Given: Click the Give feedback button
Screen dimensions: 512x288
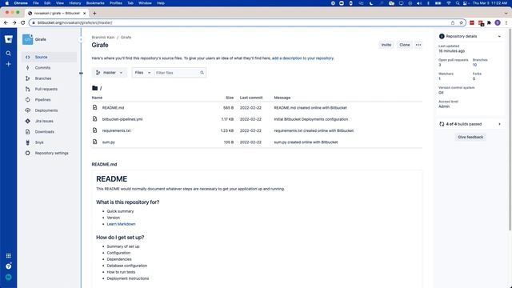Looking at the screenshot, I should (x=470, y=137).
